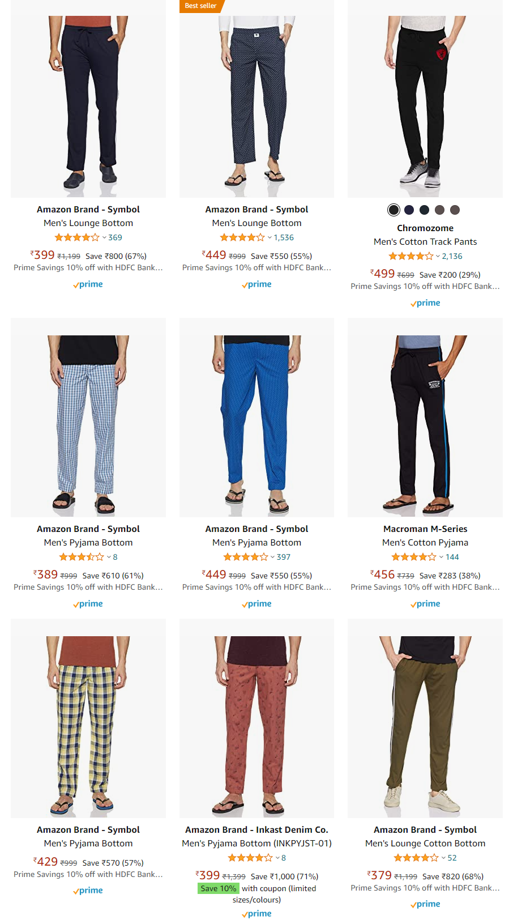Image resolution: width=509 pixels, height=924 pixels.
Task: Open the yellow checkered pyjama product image
Action: pos(88,718)
